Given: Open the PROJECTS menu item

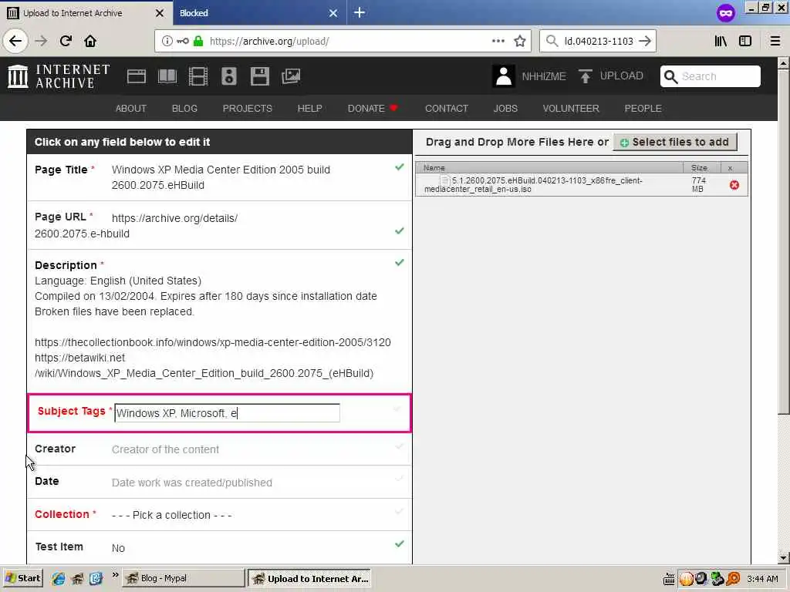Looking at the screenshot, I should pyautogui.click(x=248, y=108).
